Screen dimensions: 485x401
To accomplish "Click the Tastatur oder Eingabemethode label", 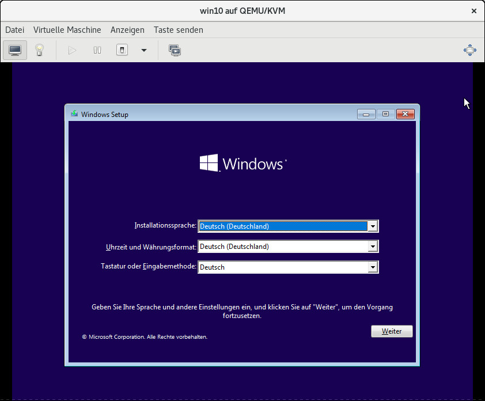I will click(x=149, y=266).
